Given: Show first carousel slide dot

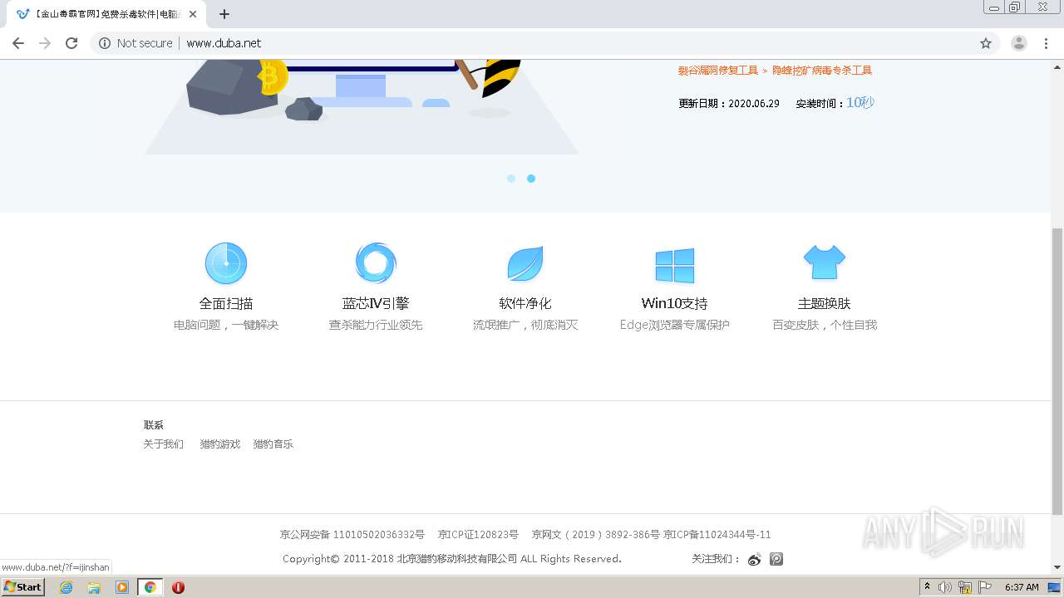Looking at the screenshot, I should 511,179.
